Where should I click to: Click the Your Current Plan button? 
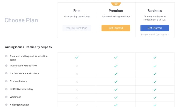tap(77, 28)
